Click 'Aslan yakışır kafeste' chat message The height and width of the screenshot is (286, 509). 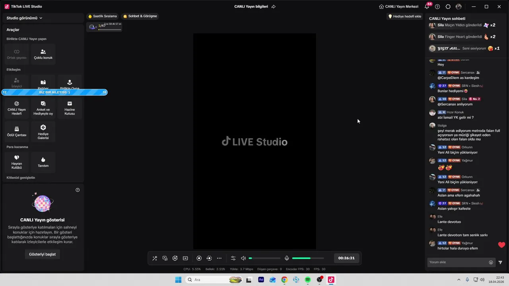pyautogui.click(x=454, y=209)
